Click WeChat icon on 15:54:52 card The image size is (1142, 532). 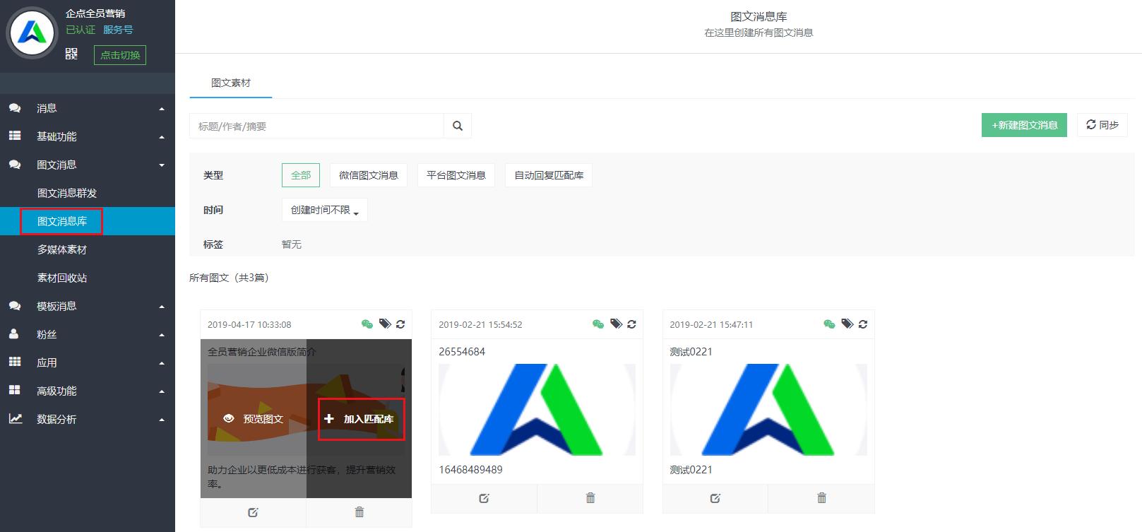tap(598, 324)
